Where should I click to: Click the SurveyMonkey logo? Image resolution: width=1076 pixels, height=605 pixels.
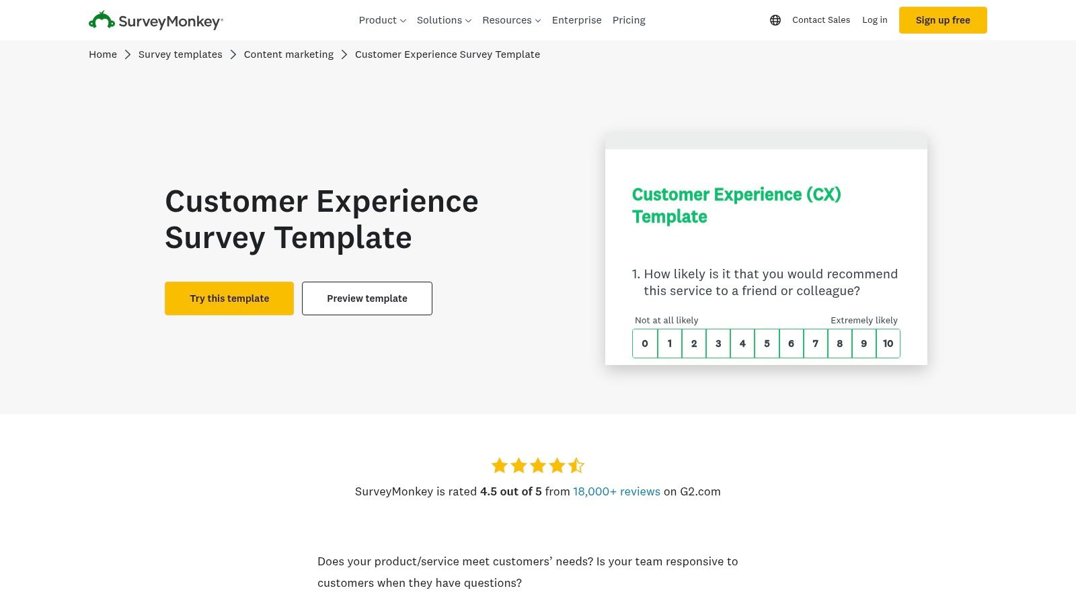pyautogui.click(x=155, y=20)
